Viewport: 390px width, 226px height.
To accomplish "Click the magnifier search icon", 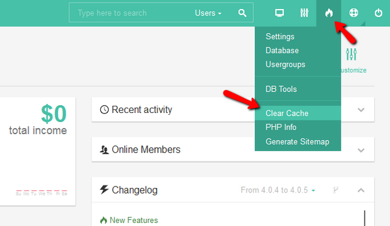I will click(242, 13).
